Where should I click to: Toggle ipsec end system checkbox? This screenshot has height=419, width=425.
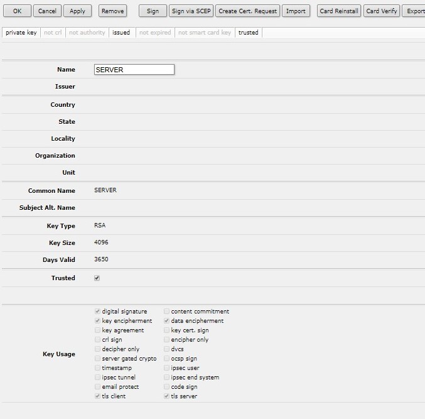pyautogui.click(x=166, y=378)
